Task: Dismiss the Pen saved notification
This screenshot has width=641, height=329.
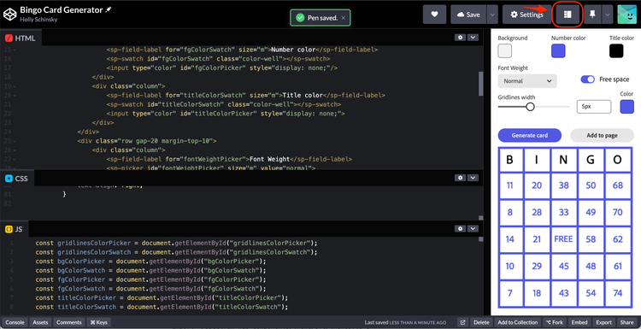Action: [344, 18]
